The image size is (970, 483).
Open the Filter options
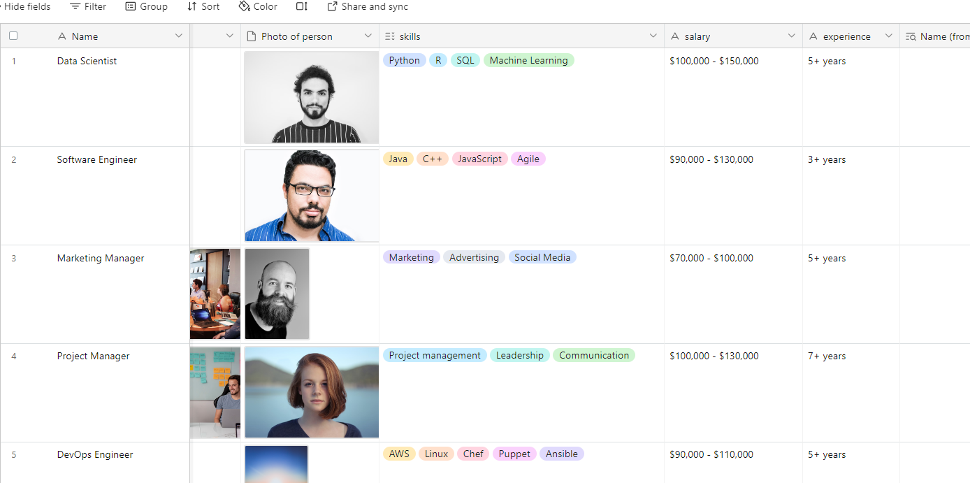(x=88, y=6)
